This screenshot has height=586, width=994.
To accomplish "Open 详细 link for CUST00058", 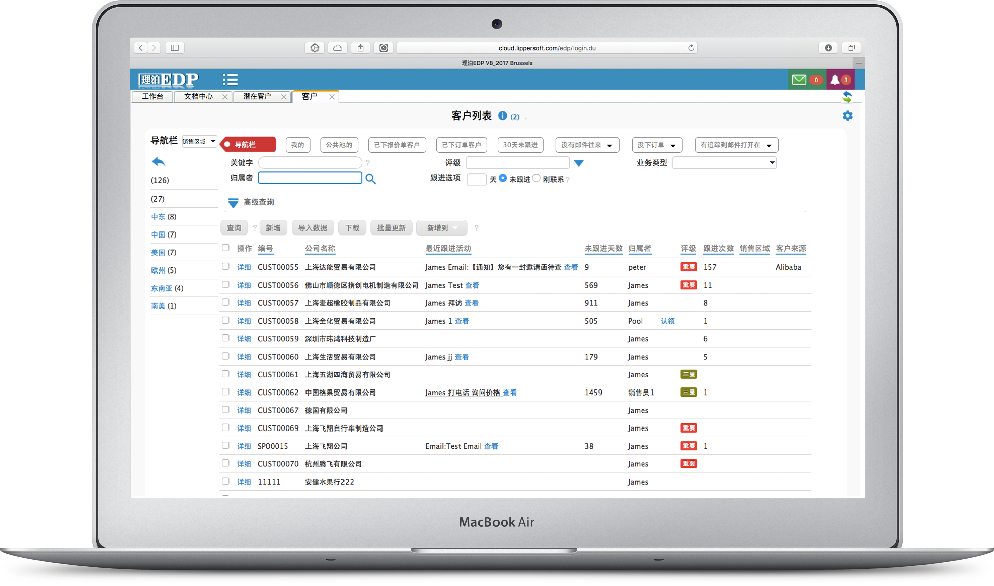I will [244, 321].
